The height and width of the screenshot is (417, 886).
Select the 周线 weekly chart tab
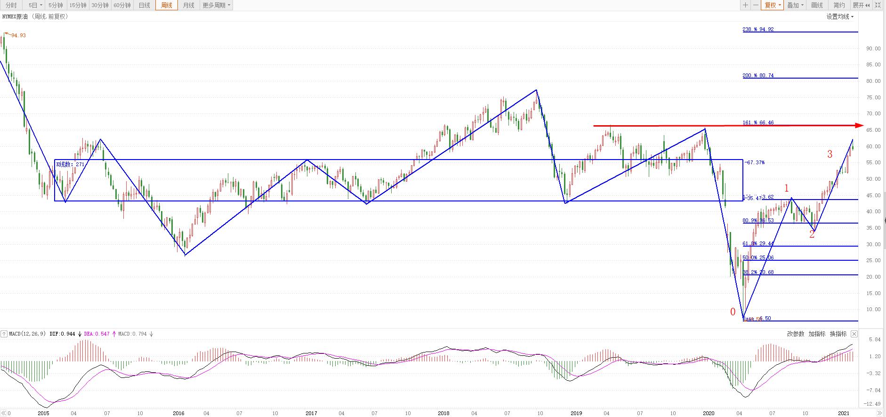point(167,5)
